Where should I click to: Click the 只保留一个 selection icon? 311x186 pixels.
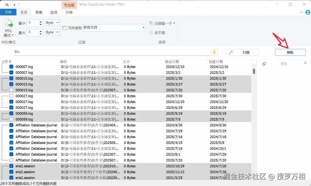click(151, 23)
